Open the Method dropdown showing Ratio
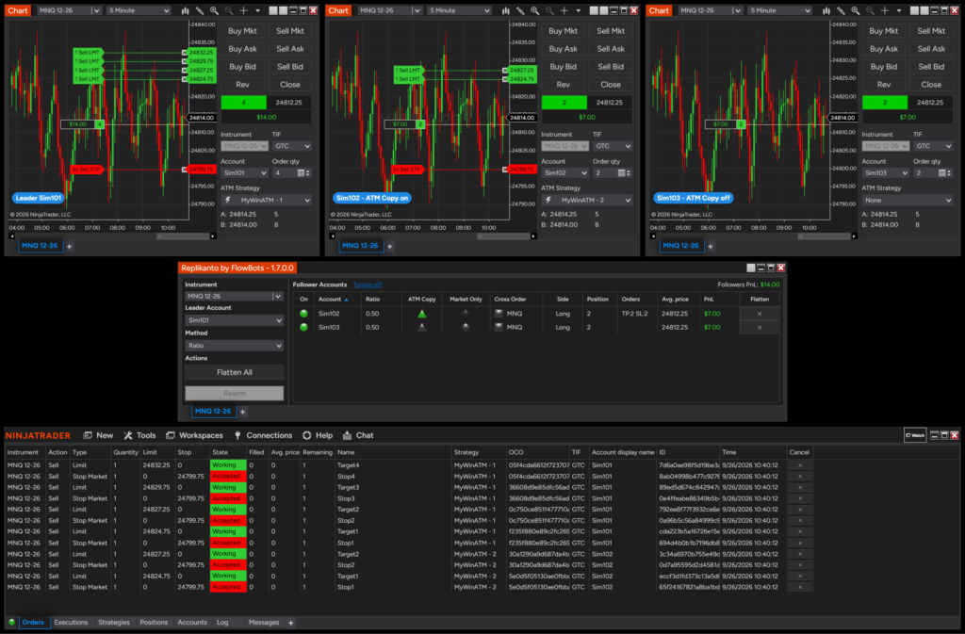 [x=234, y=346]
